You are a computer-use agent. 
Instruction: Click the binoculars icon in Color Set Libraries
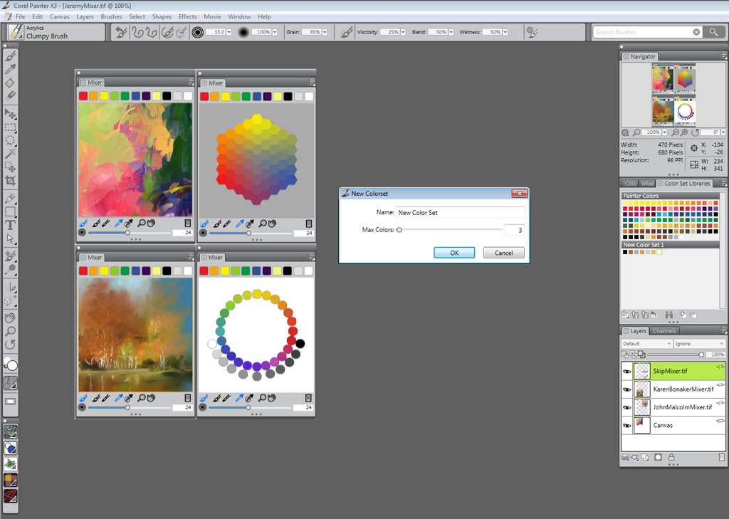coord(669,314)
